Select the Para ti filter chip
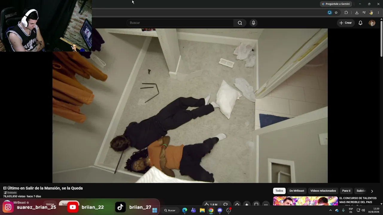The width and height of the screenshot is (383, 215). [x=346, y=191]
